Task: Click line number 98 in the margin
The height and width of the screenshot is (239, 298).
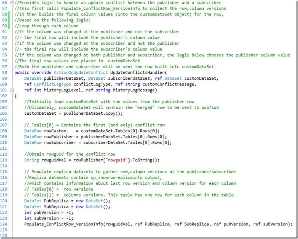Action: pos(4,73)
